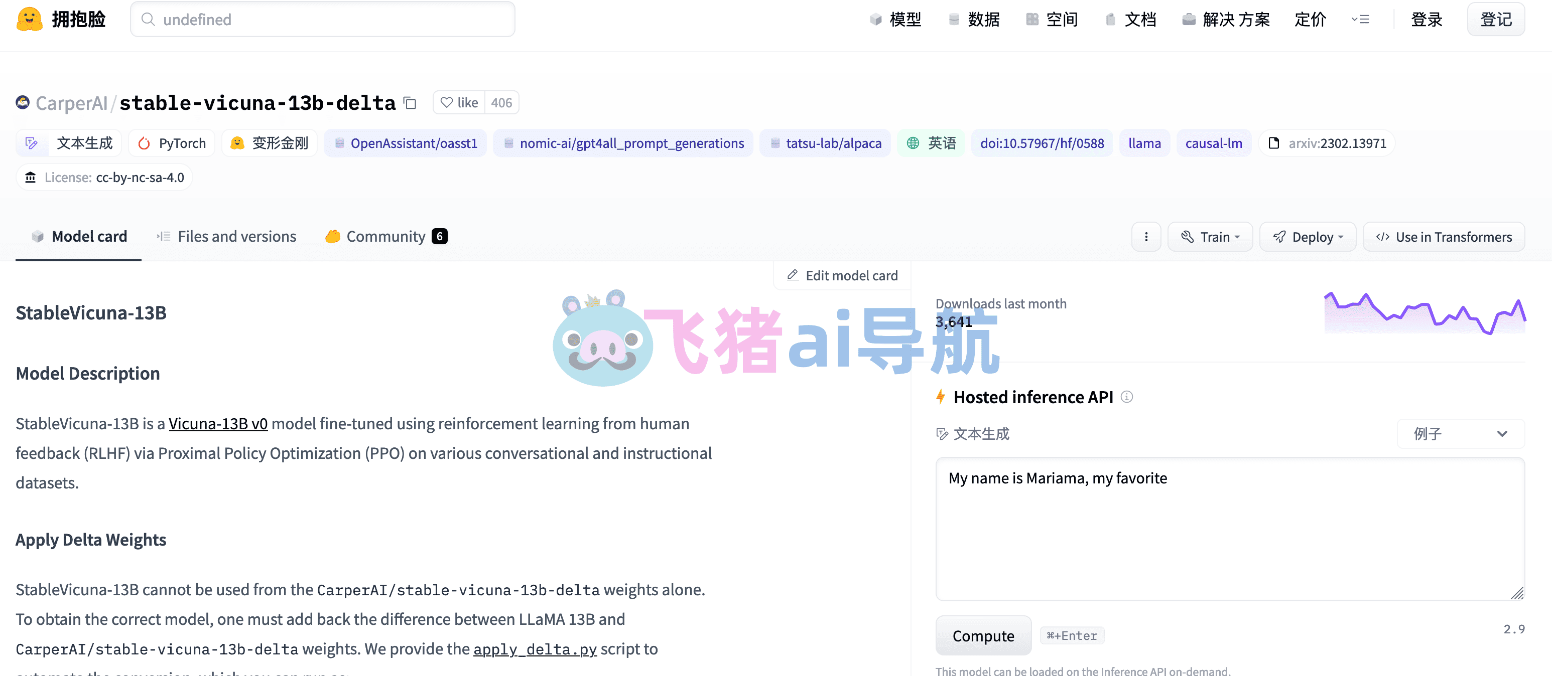This screenshot has width=1552, height=676.
Task: Open the three-dot more options button
Action: (x=1146, y=237)
